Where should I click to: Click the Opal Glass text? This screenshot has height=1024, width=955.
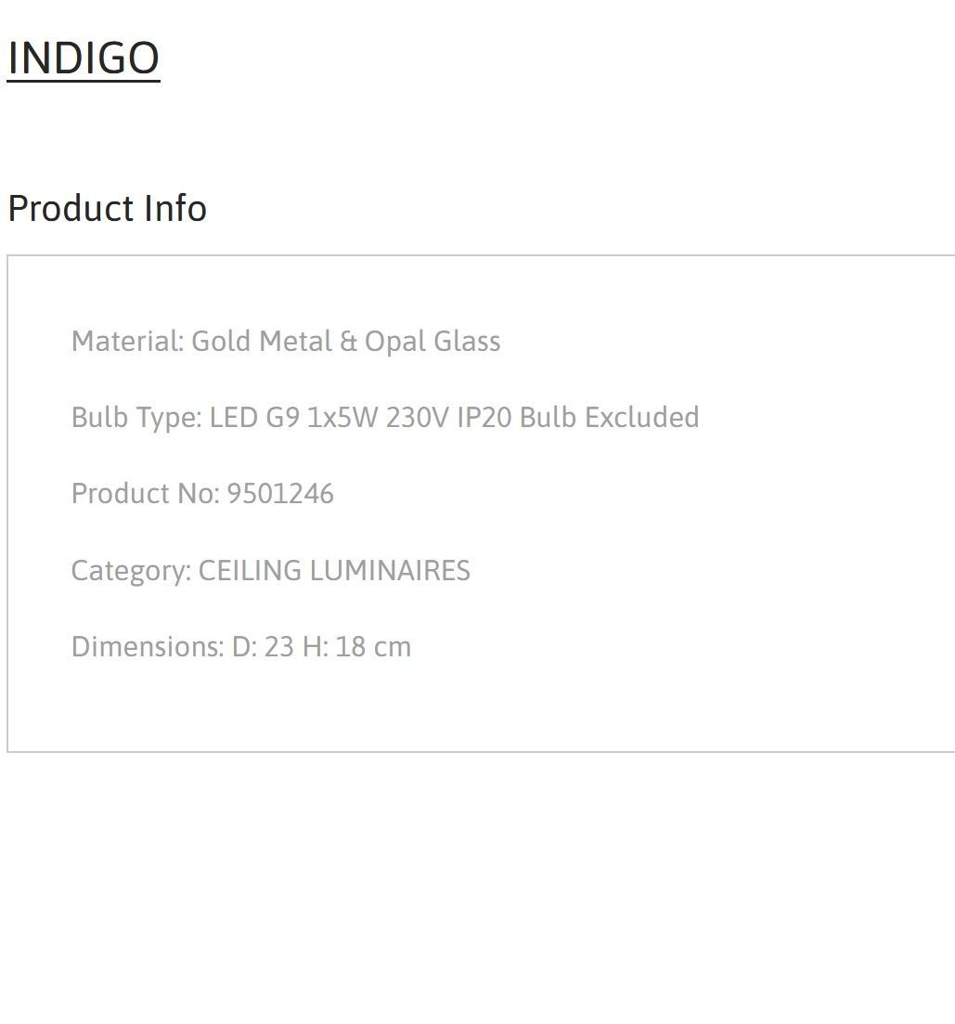click(432, 343)
